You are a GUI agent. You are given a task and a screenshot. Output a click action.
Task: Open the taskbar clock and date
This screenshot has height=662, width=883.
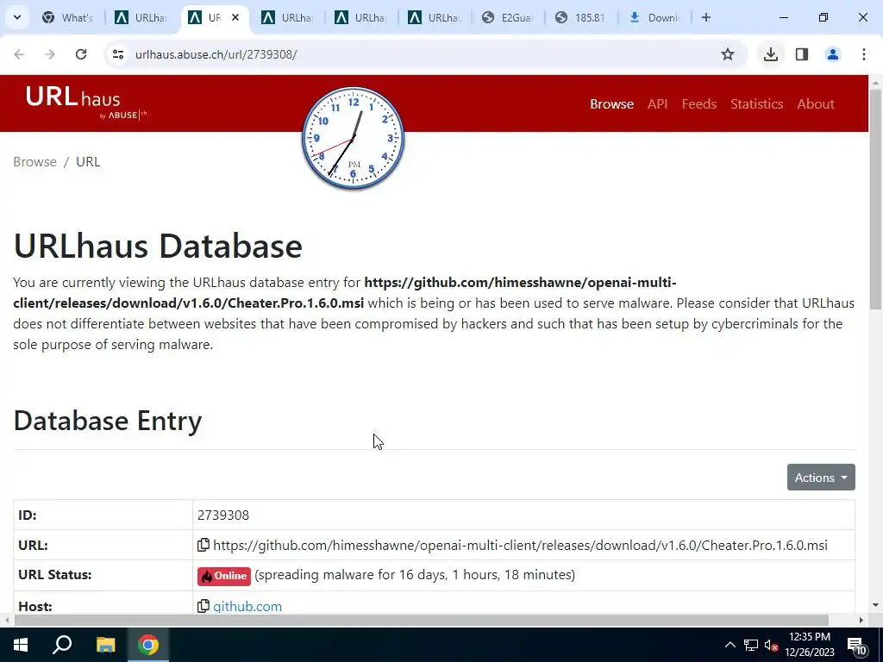(810, 645)
